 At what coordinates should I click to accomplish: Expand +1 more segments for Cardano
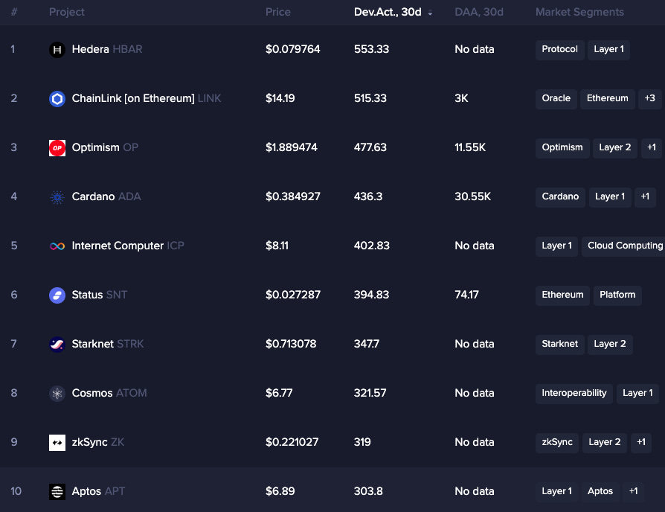645,196
